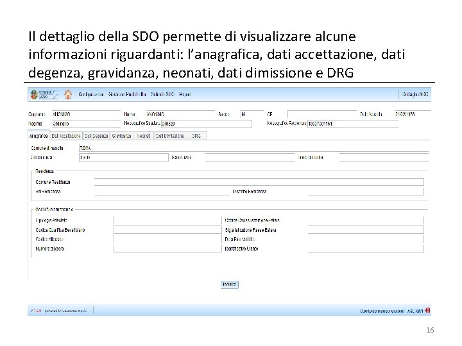Image resolution: width=462 pixels, height=346 pixels.
Task: Click the red logout icon beside ASL RM
Action: tap(427, 310)
